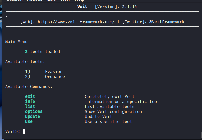Click the Main Menu heading
Screen dimensions: 202x140
click(x=16, y=41)
